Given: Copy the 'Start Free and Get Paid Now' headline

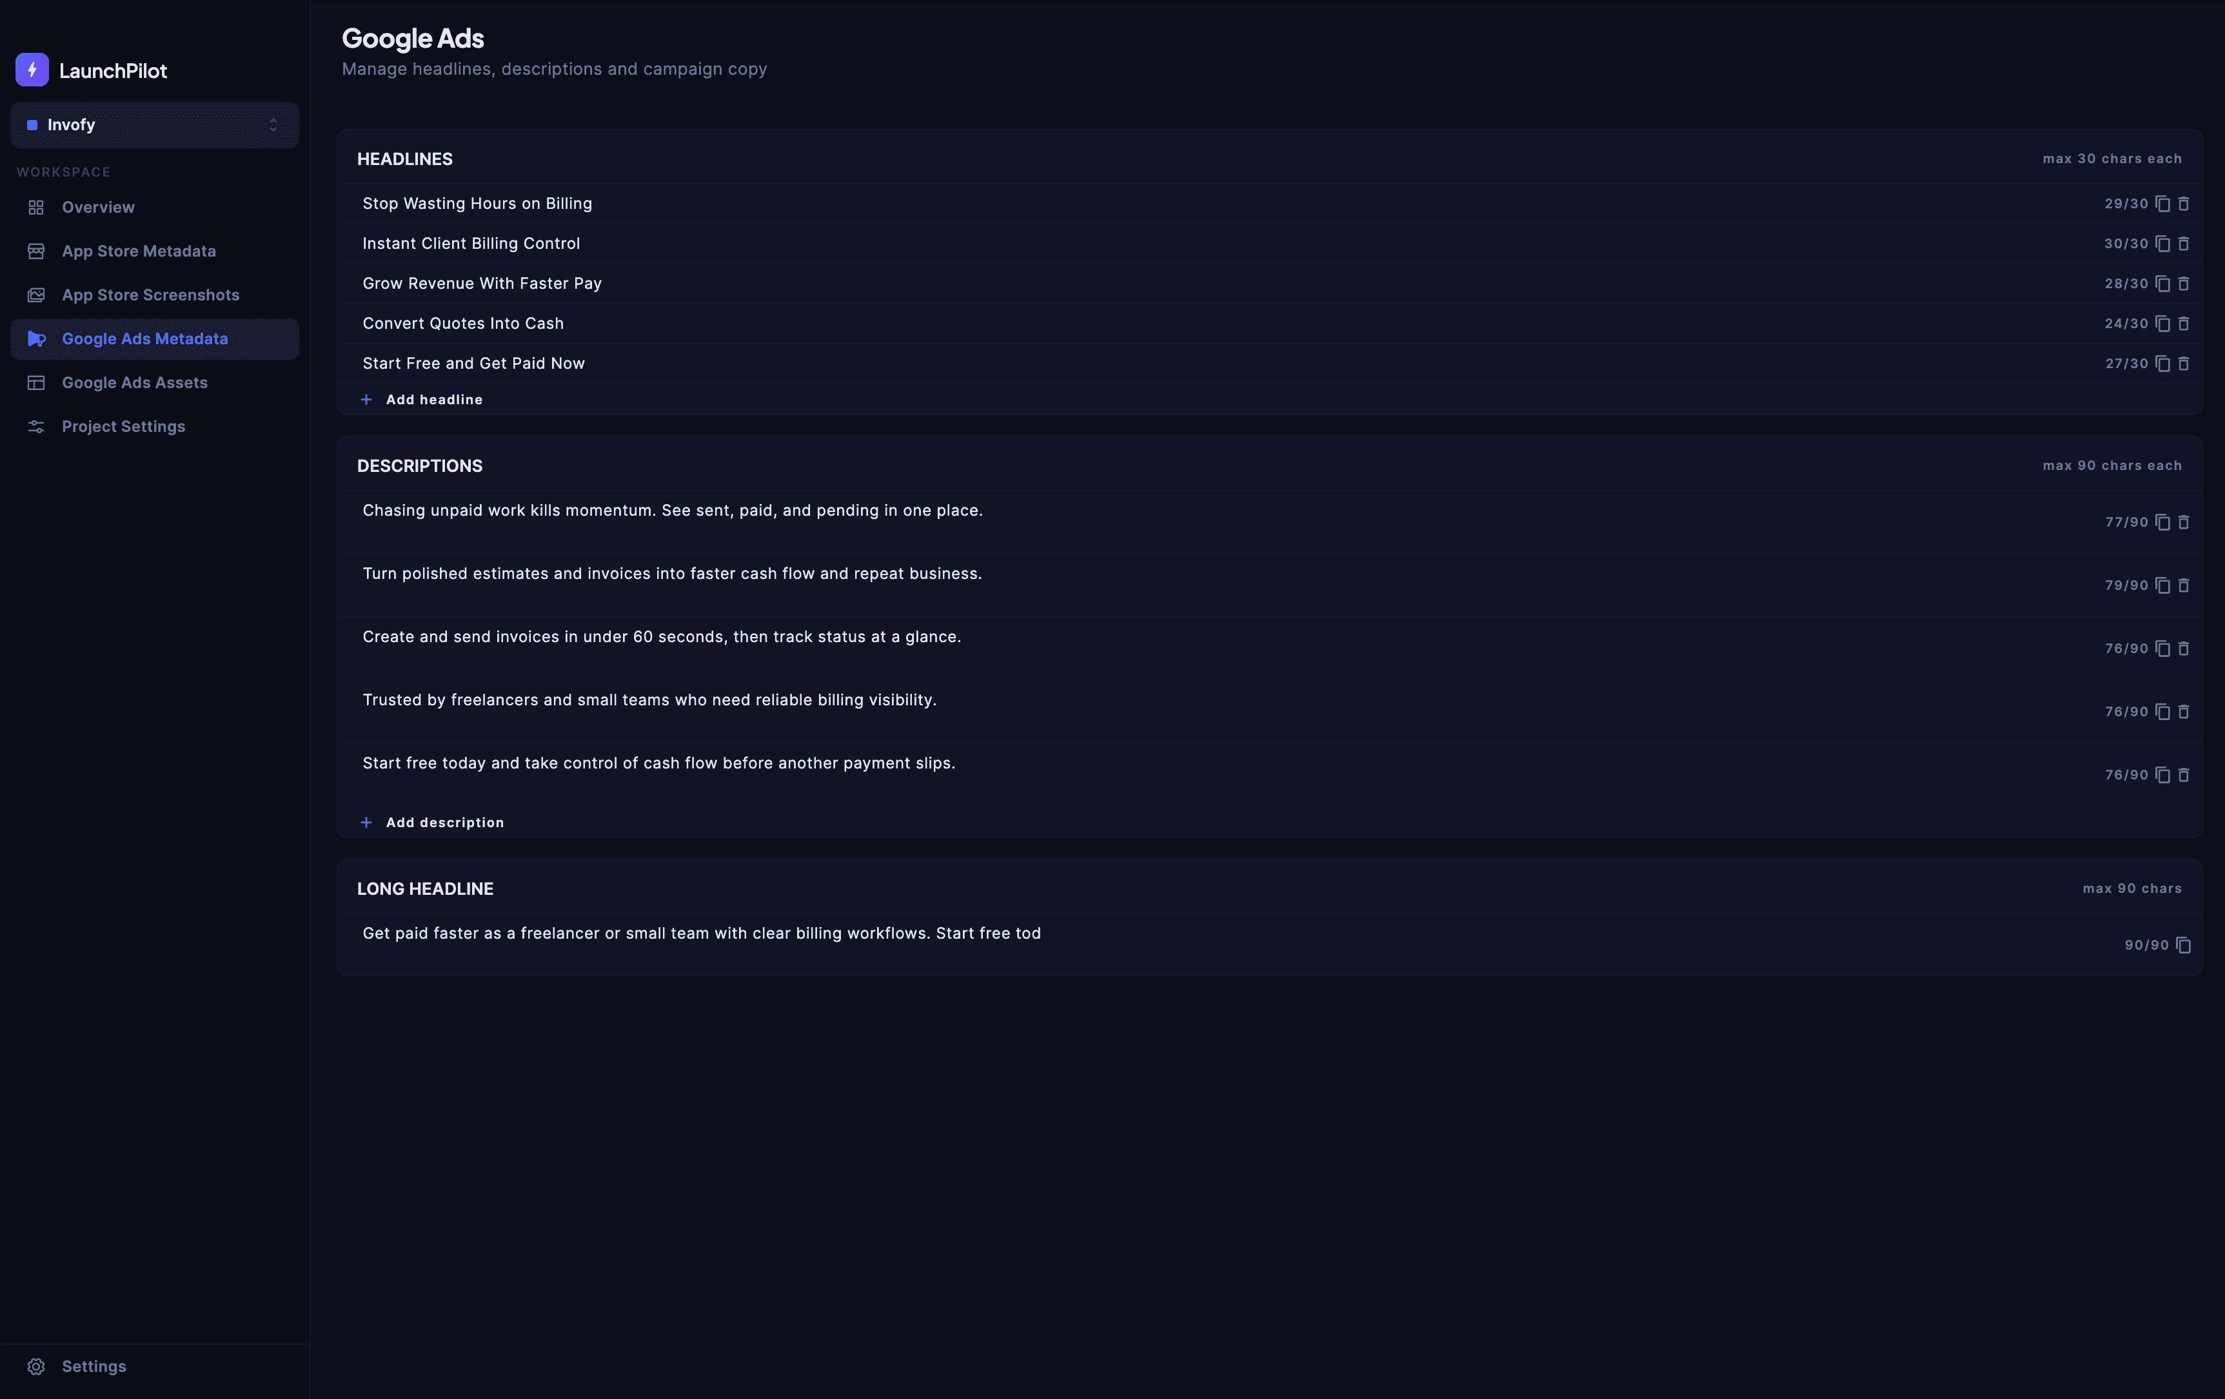Looking at the screenshot, I should click(2162, 364).
